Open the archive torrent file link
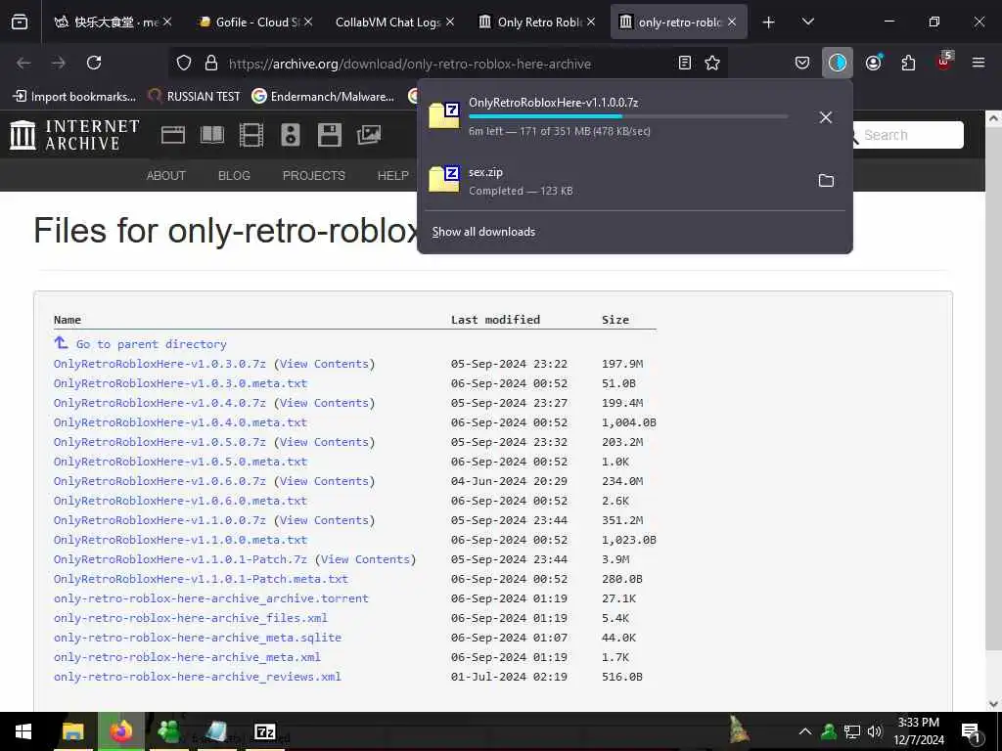 [211, 598]
